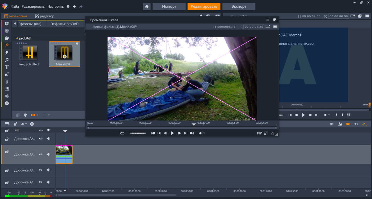Click the PIP button in preview
The height and width of the screenshot is (199, 372).
coord(259,133)
